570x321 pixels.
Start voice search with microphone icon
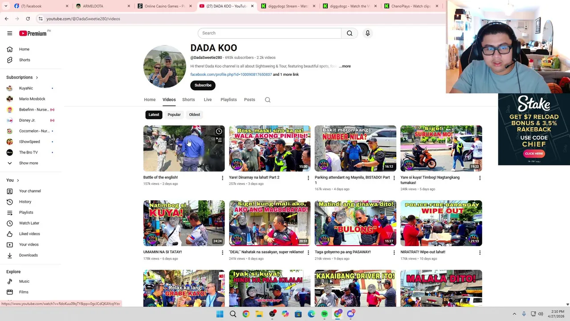(367, 33)
